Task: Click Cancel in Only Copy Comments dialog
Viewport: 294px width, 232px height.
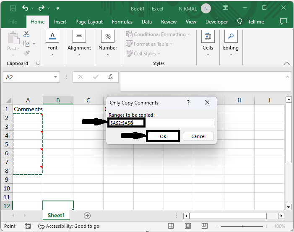Action: click(198, 136)
